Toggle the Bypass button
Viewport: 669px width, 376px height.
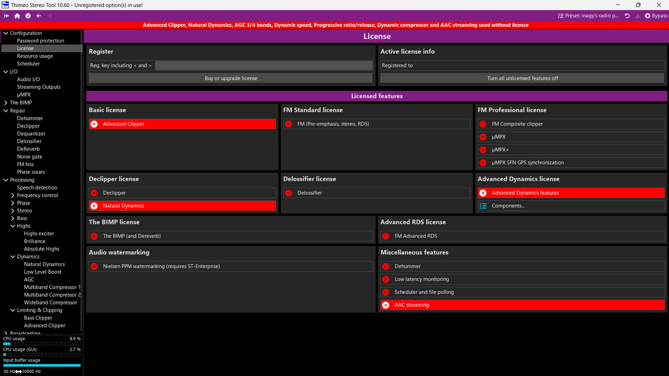point(656,16)
